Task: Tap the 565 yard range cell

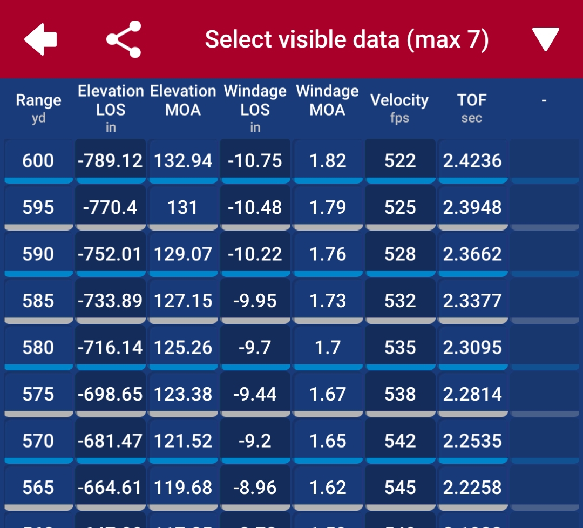Action: click(38, 488)
